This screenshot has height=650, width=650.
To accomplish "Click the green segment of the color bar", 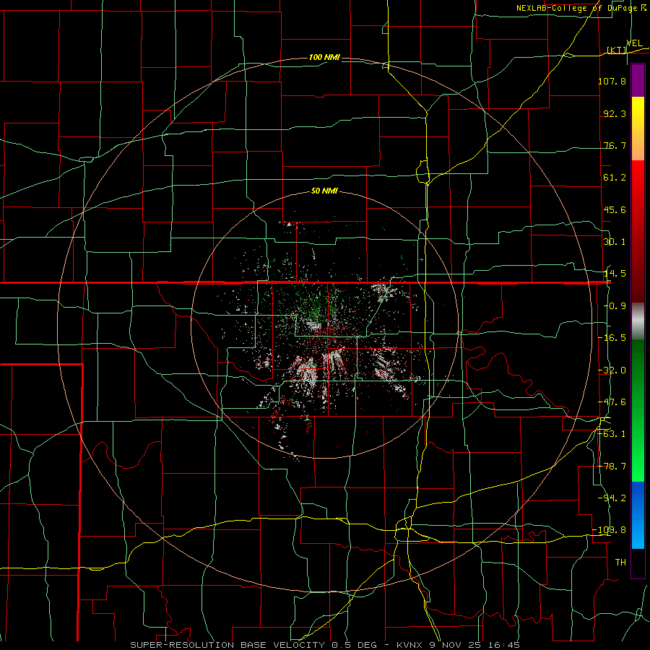I will (638, 410).
